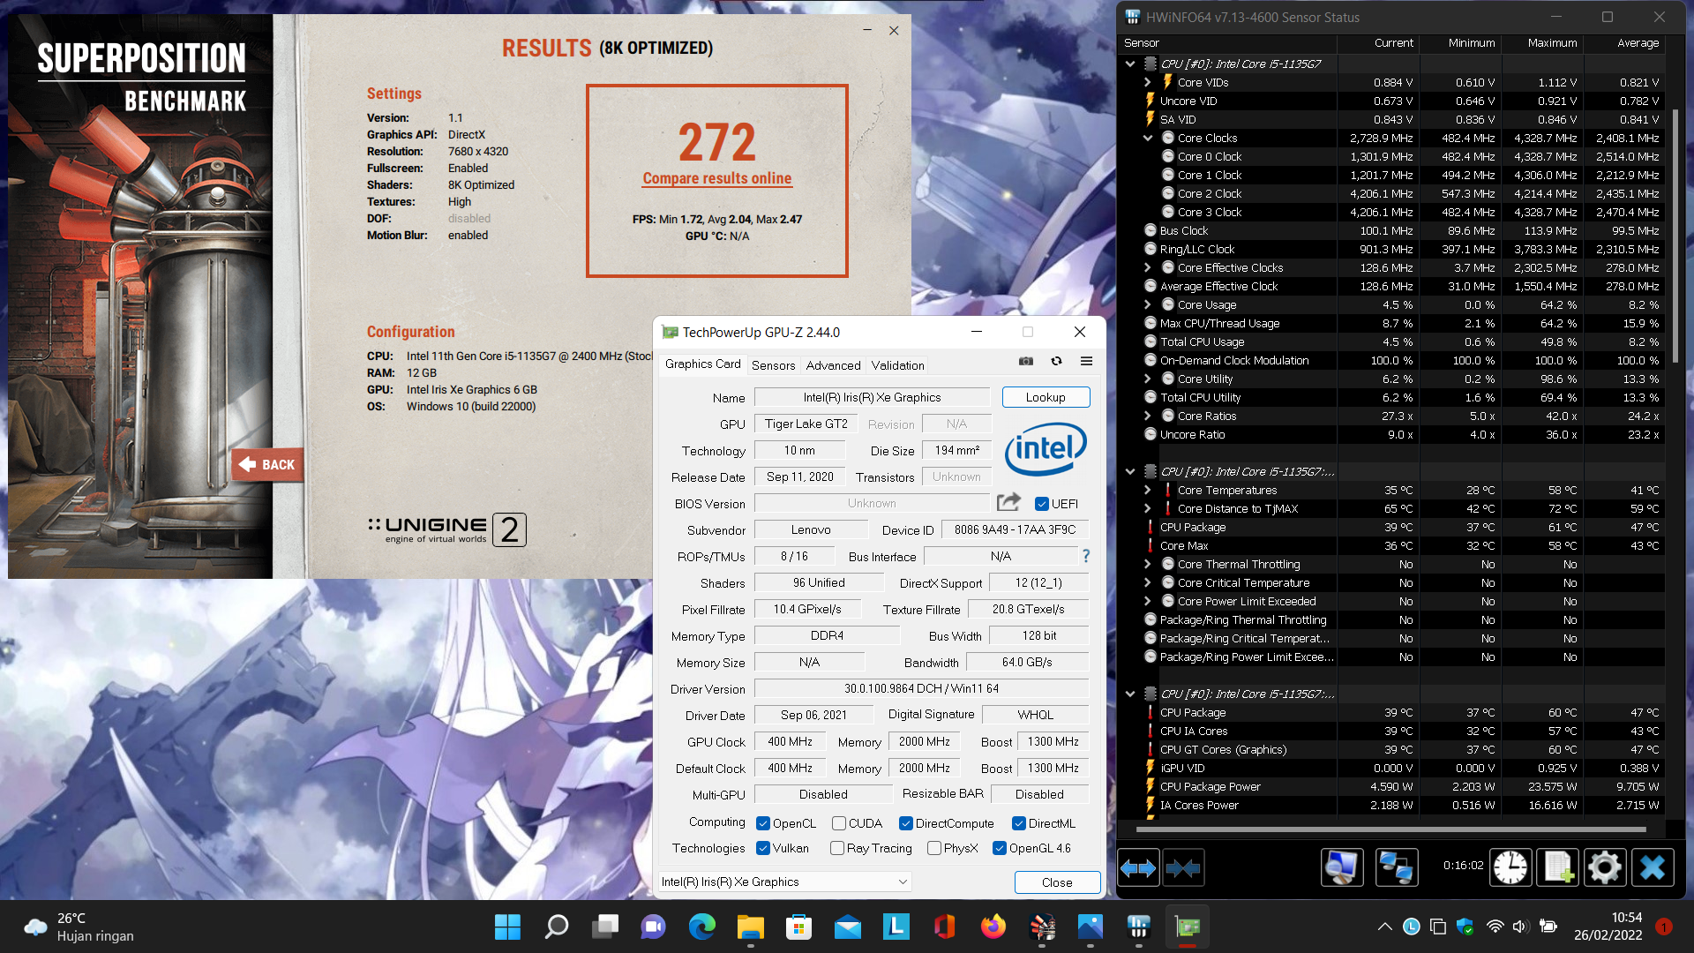The height and width of the screenshot is (953, 1694).
Task: Expand the Core VIDs row
Action: pos(1148,82)
